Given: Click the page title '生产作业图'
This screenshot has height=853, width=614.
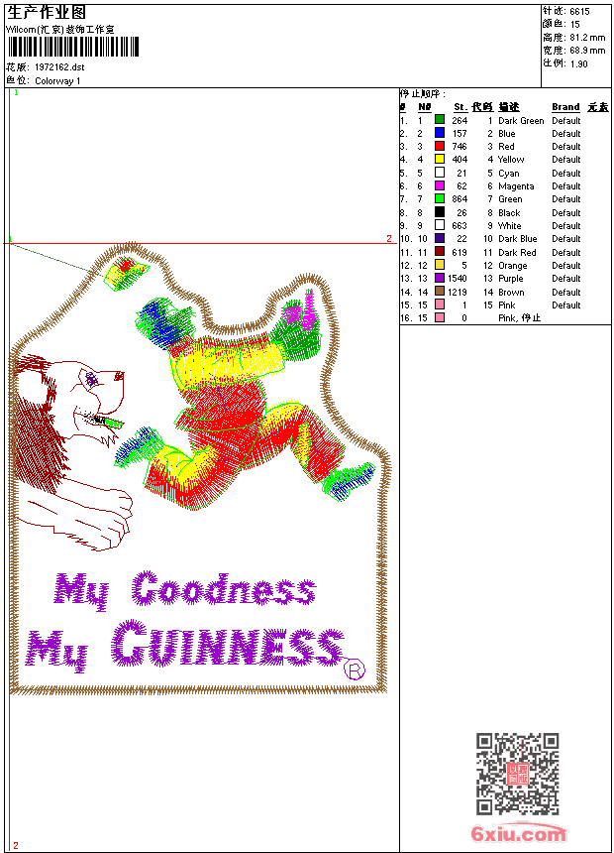Looking at the screenshot, I should click(47, 13).
